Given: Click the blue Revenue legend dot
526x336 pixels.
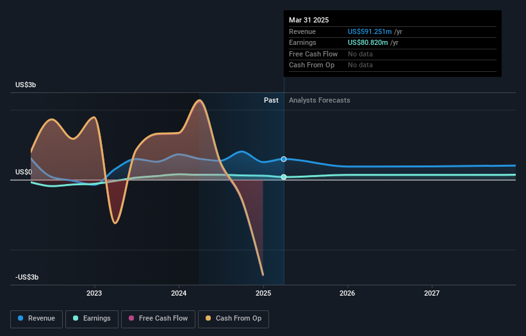Looking at the screenshot, I should tap(21, 318).
